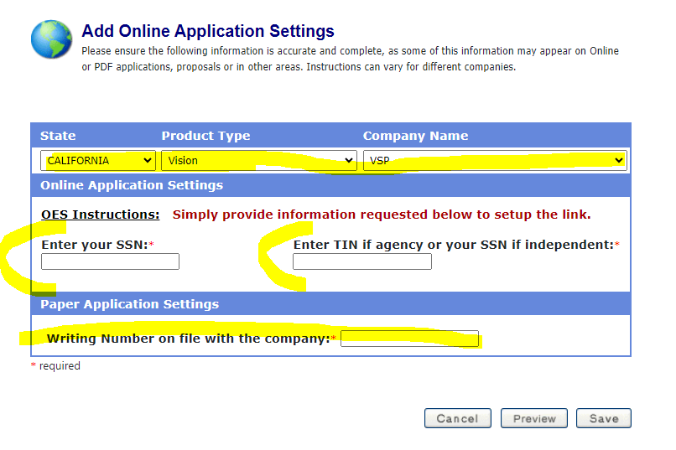Click the Paper Application Settings section header
The image size is (676, 450).
click(129, 304)
